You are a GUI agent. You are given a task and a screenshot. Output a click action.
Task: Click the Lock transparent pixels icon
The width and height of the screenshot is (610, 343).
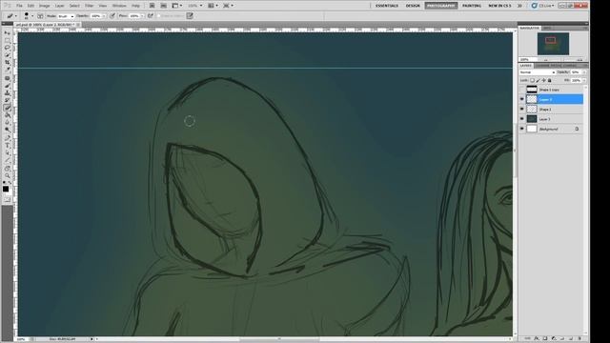(532, 80)
